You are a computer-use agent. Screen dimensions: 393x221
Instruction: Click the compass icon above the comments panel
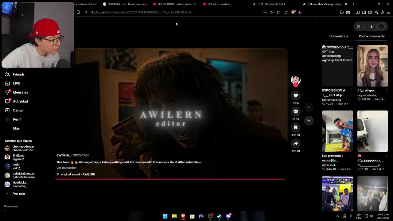click(358, 26)
